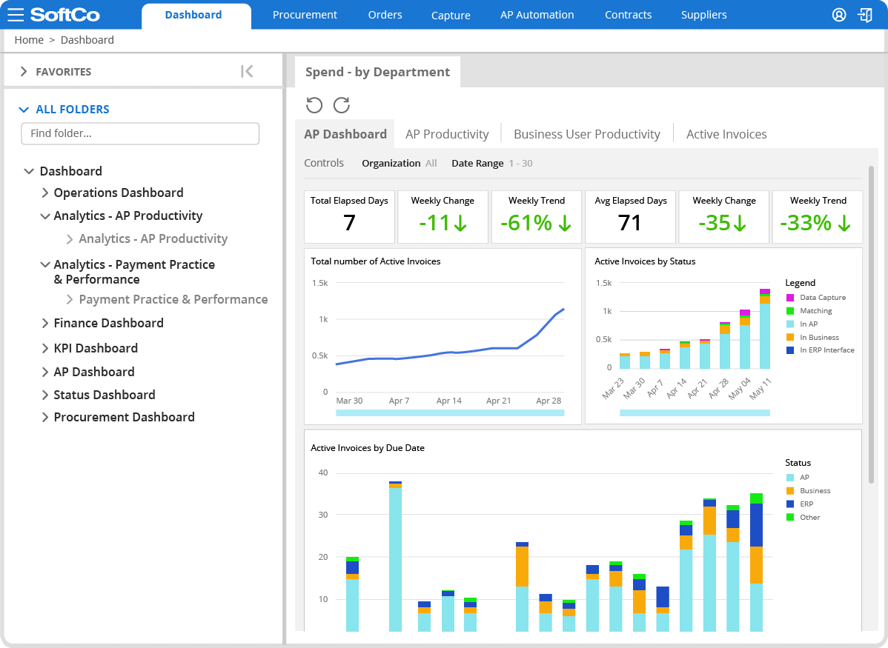Switch to the AP Productivity tab
The width and height of the screenshot is (888, 648).
(x=447, y=134)
